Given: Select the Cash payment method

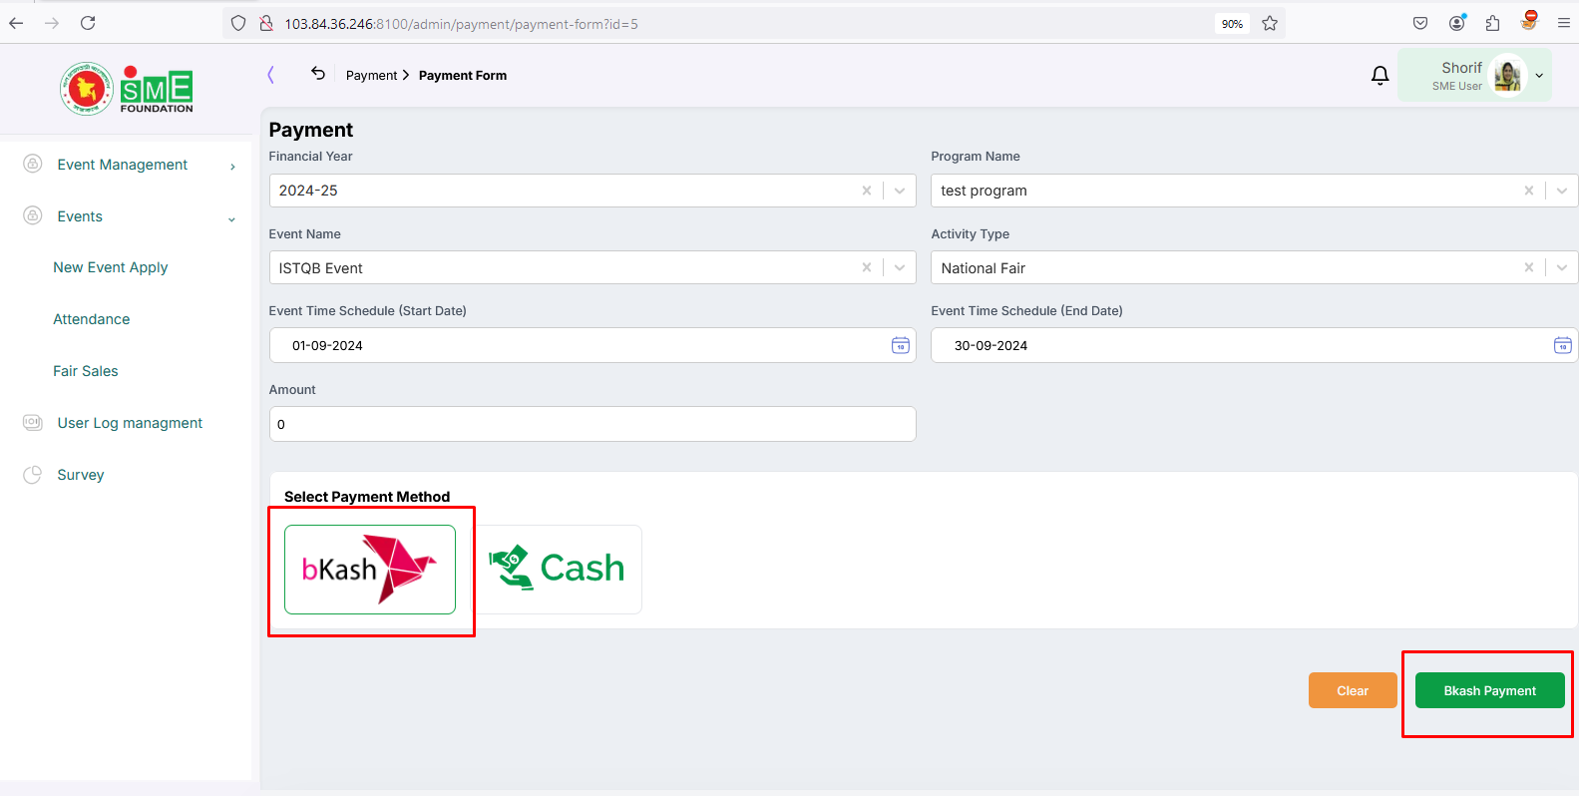Looking at the screenshot, I should pos(557,570).
